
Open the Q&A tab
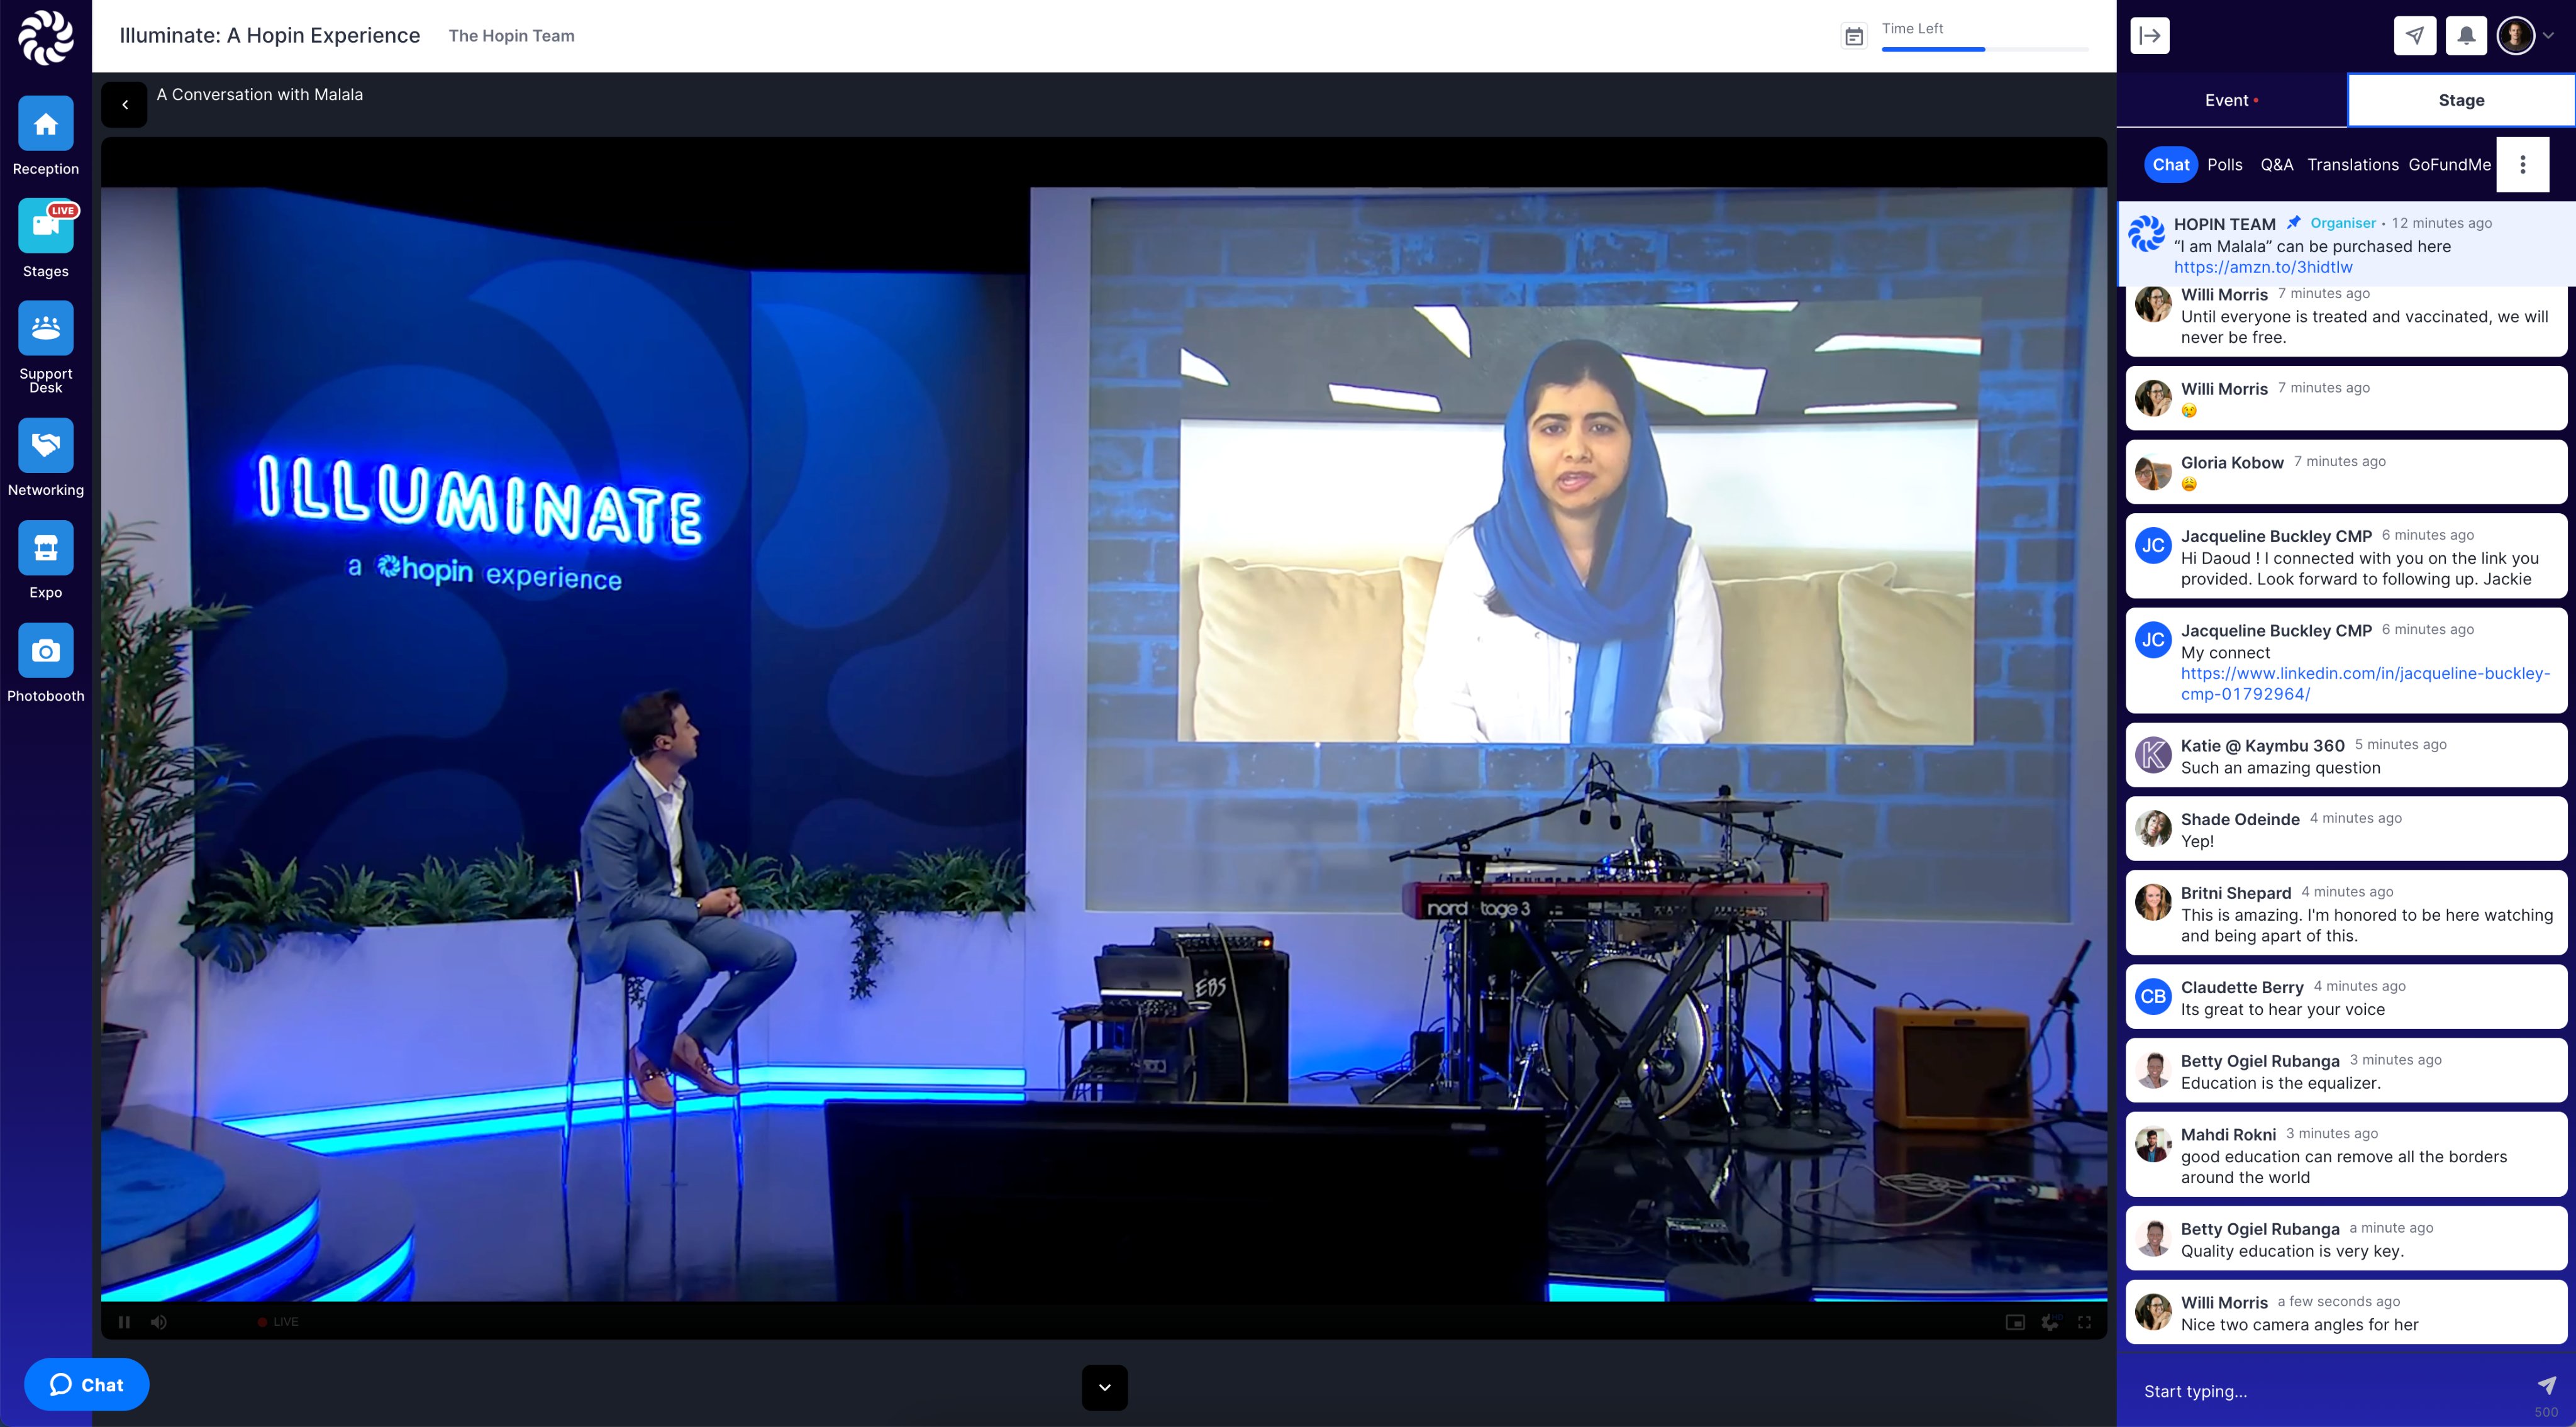pos(2276,165)
